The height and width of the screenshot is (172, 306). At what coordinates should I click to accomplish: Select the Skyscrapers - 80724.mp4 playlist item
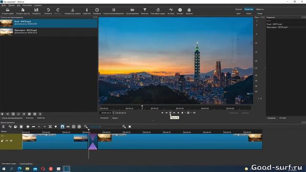(49, 32)
